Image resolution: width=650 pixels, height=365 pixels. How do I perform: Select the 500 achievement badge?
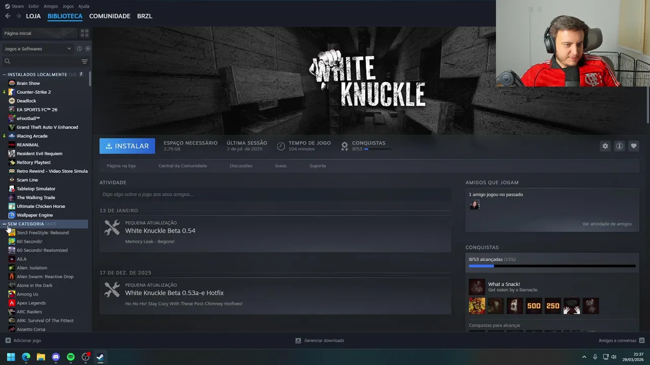534,306
